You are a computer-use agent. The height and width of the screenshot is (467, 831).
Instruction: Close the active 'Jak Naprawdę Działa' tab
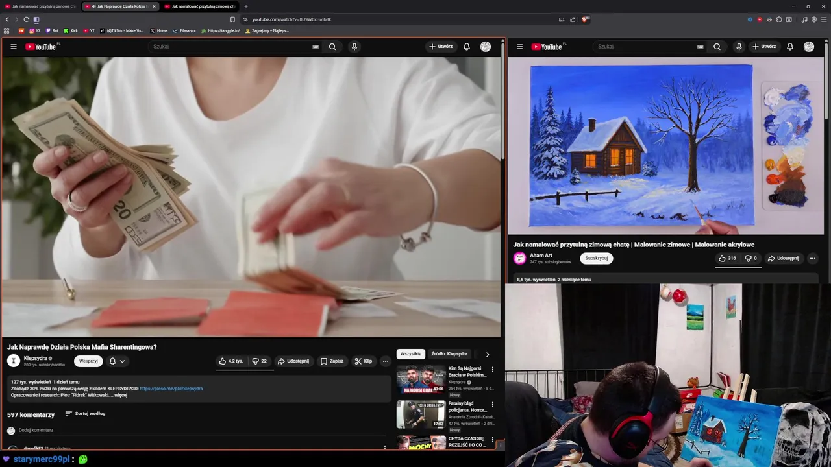154,6
